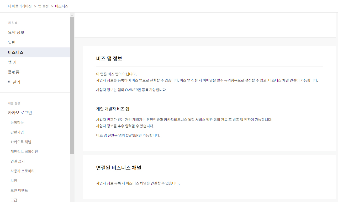Click the text 이 앱은 비즈 앱이 아닙니다.

pyautogui.click(x=117, y=74)
